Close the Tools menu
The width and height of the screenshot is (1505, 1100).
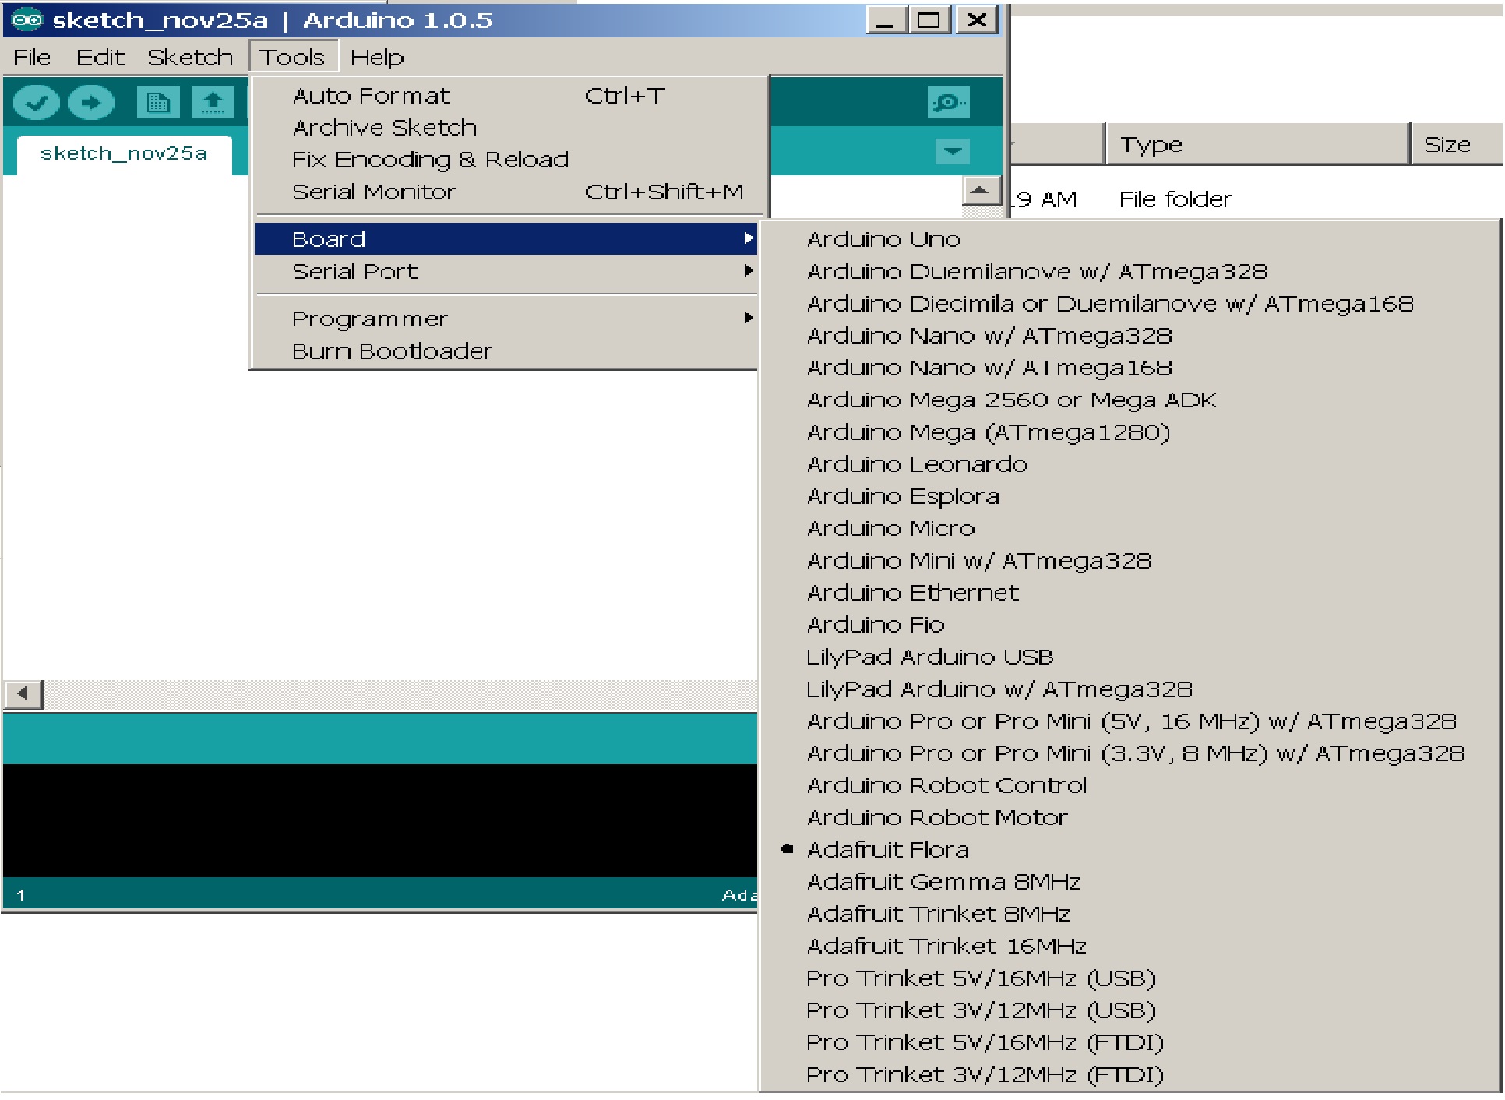[x=293, y=58]
